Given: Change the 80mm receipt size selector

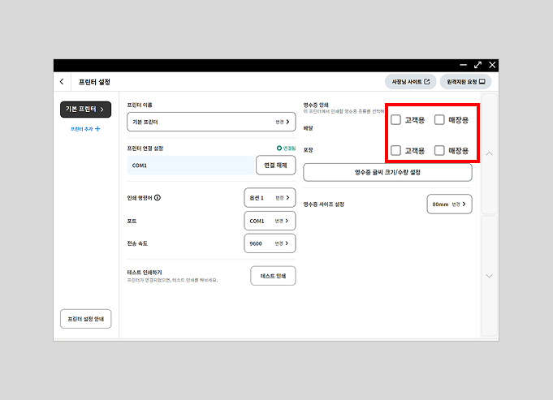Looking at the screenshot, I should [x=450, y=204].
